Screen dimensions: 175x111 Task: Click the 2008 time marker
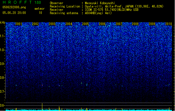135,24
